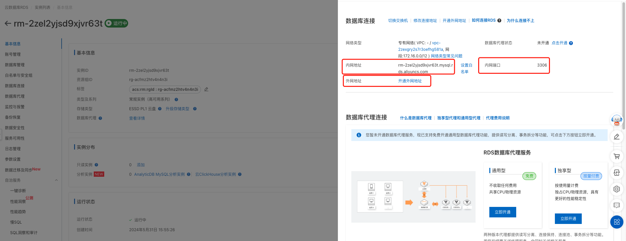The image size is (626, 241).
Task: Open help icon beside ESSD PL1 云盘
Action: pyautogui.click(x=160, y=109)
